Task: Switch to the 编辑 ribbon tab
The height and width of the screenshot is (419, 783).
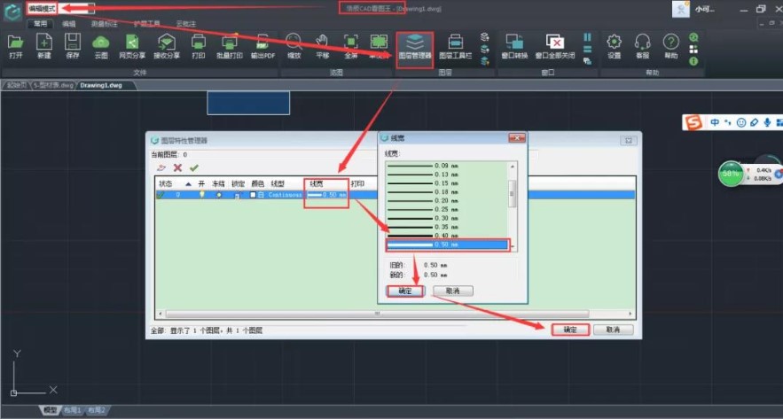Action: tap(68, 23)
